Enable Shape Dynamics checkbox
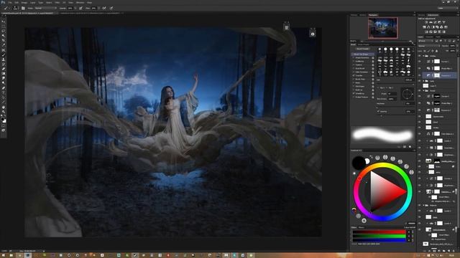The width and height of the screenshot is (460, 258). pyautogui.click(x=353, y=57)
